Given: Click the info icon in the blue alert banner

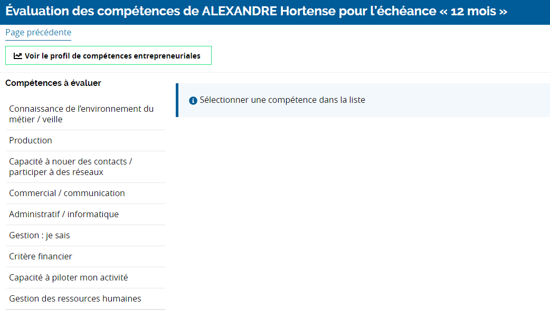Looking at the screenshot, I should click(x=193, y=100).
